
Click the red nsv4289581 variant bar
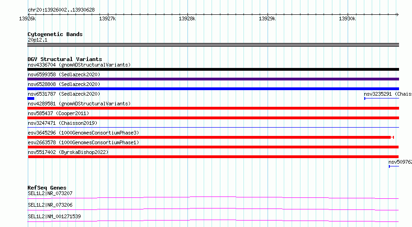click(213, 108)
